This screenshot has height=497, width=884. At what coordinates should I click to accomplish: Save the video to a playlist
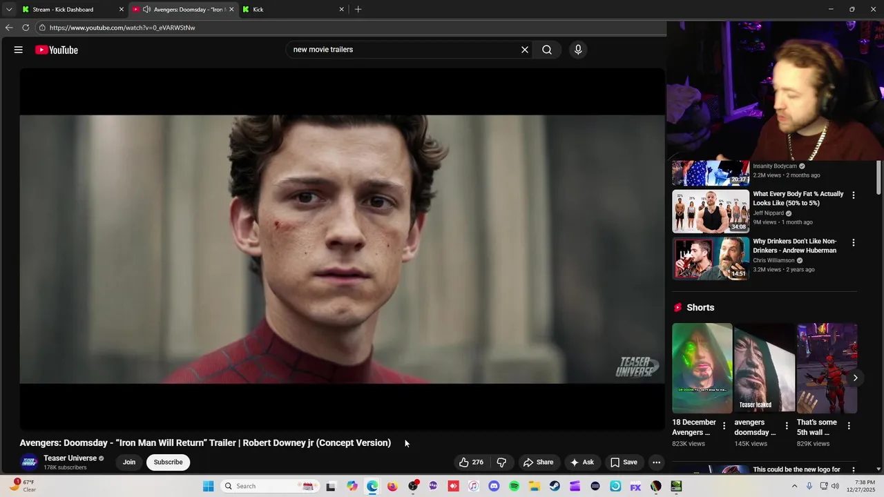point(624,462)
